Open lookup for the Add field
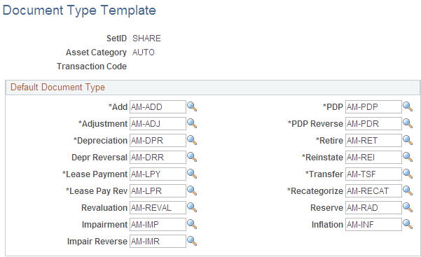This screenshot has height=257, width=421. pyautogui.click(x=192, y=107)
